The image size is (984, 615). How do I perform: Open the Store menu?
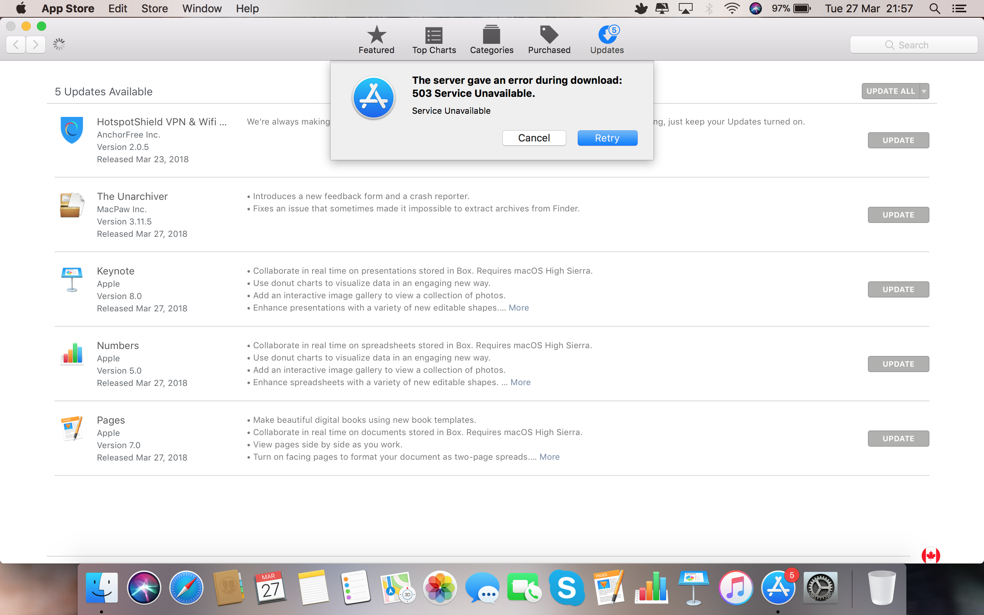[154, 8]
